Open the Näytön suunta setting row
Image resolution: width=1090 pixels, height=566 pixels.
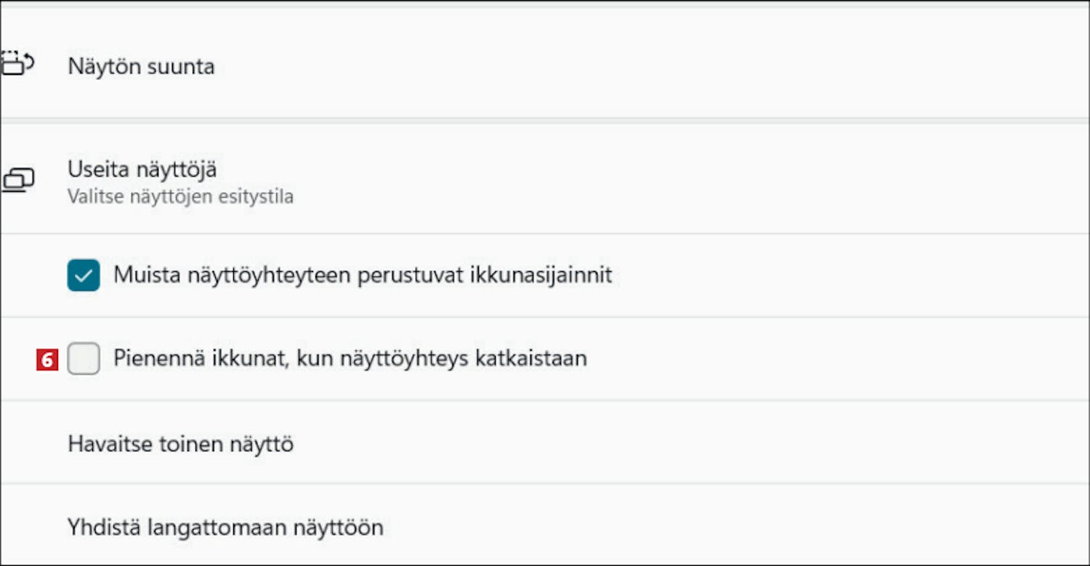tap(509, 67)
